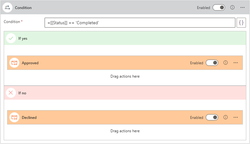
Task: Click the red X icon beside If no
Action: [11, 93]
